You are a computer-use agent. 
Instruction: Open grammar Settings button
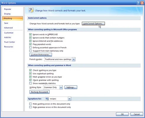tap(71, 87)
